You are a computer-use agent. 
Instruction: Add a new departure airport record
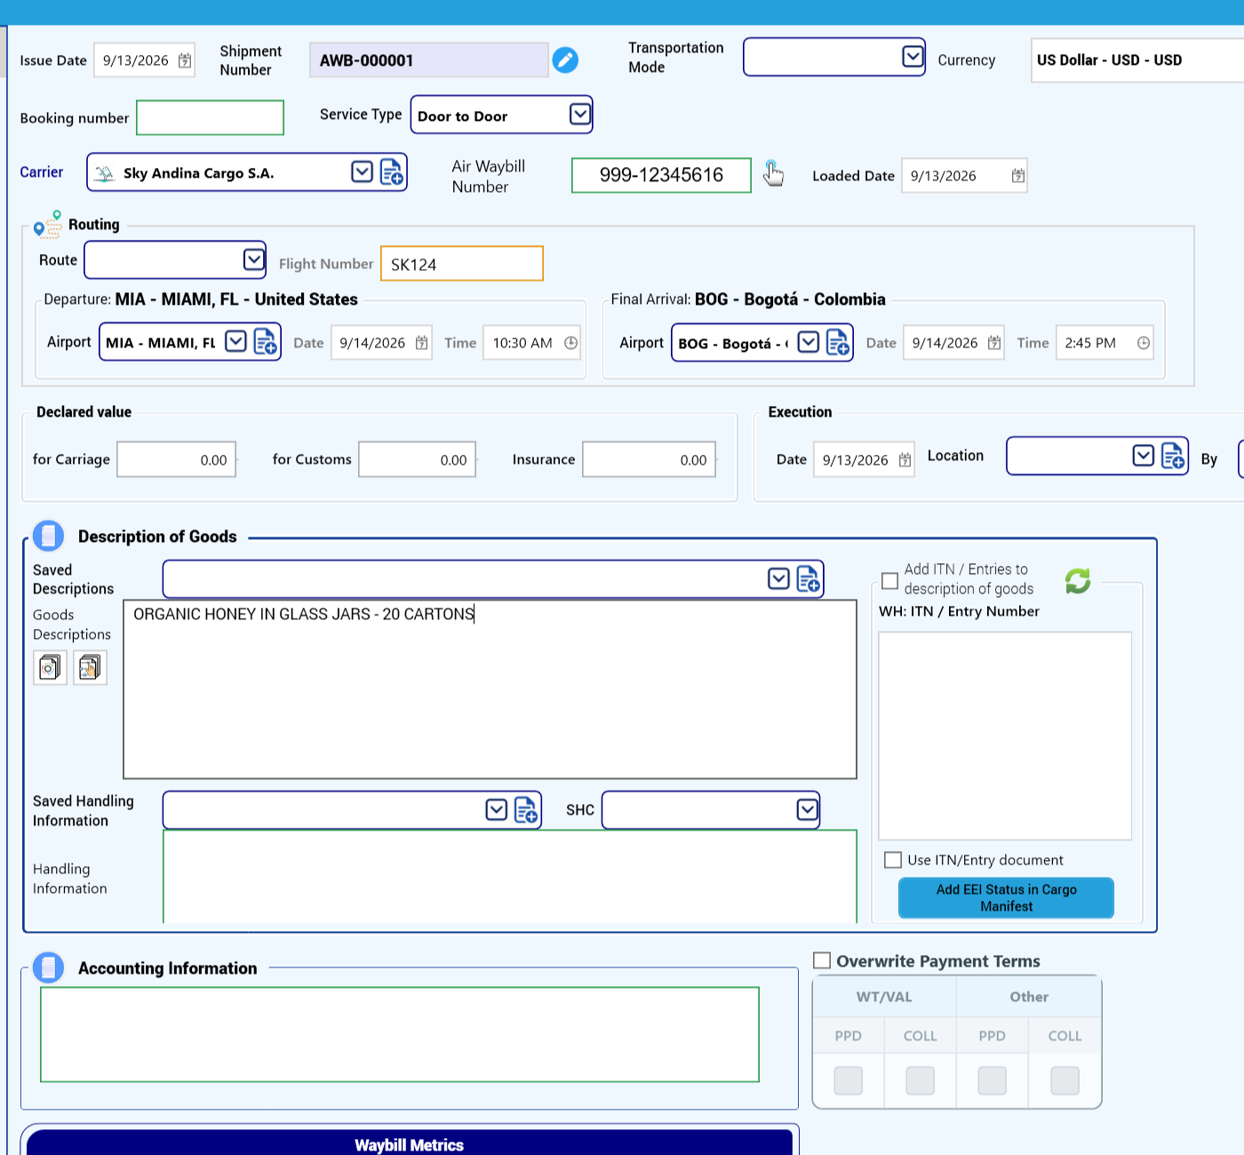[x=266, y=342]
